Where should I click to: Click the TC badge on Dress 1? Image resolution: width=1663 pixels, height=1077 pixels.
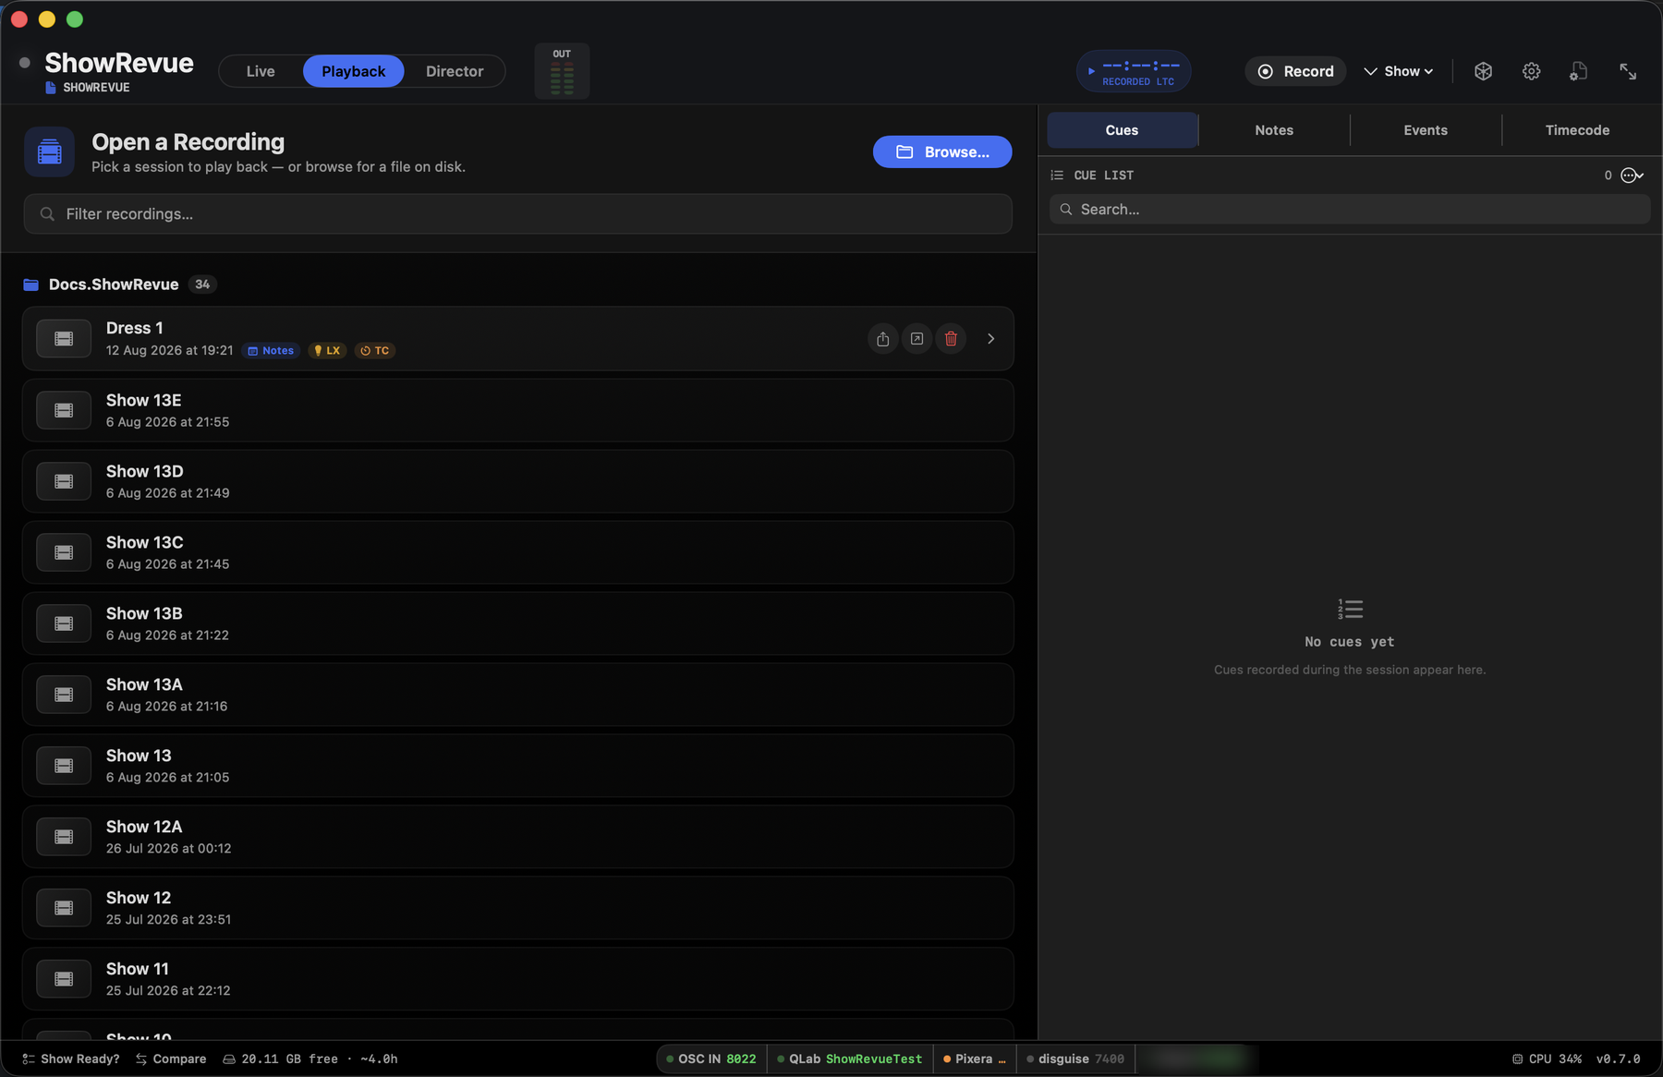(375, 351)
